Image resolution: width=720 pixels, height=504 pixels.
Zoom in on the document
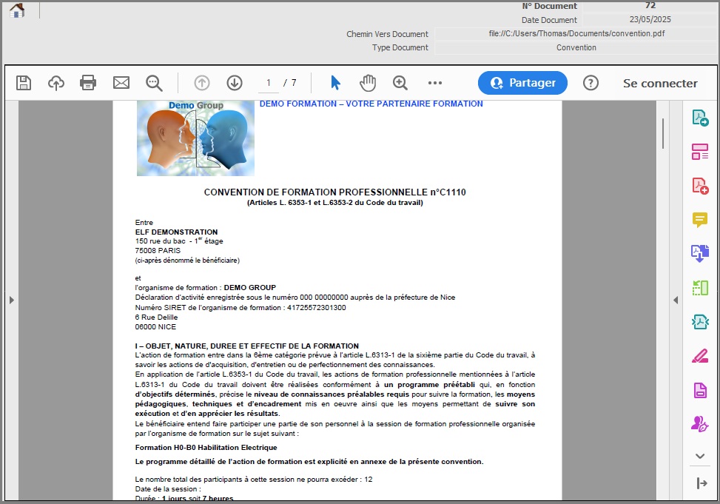[400, 83]
